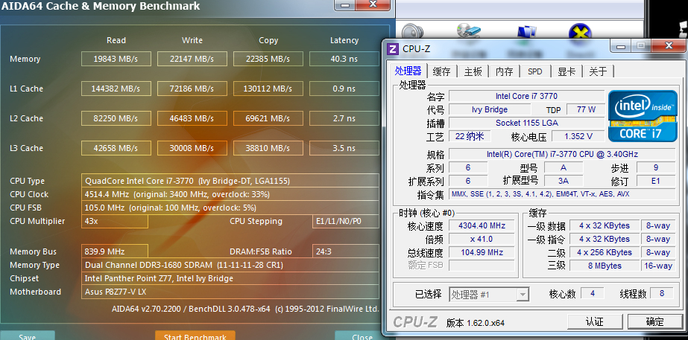Click the Intel Core i7 logo badge
This screenshot has width=688, height=340.
tap(643, 116)
